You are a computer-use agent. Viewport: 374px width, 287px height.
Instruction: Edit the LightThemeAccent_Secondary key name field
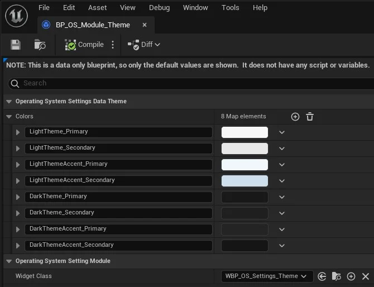tap(118, 181)
